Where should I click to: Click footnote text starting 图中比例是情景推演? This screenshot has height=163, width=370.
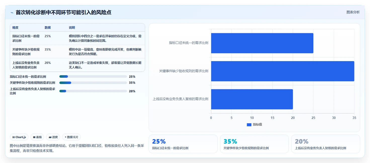coord(77,148)
